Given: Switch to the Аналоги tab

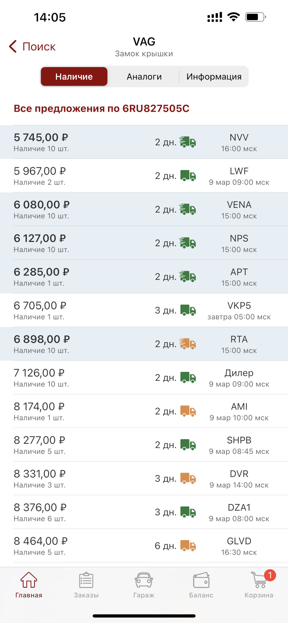Looking at the screenshot, I should pyautogui.click(x=144, y=77).
